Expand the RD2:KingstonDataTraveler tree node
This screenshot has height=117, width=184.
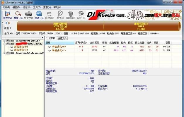tap(4, 53)
